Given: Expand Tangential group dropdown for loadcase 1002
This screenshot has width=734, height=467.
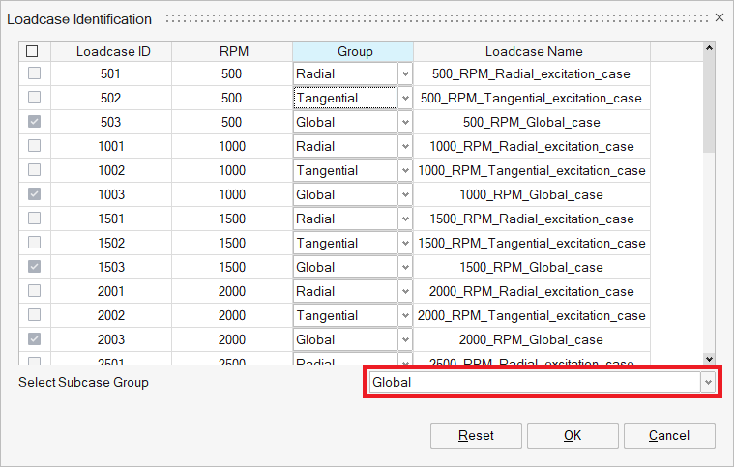Looking at the screenshot, I should pos(404,171).
